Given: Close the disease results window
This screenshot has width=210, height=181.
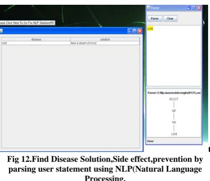Looking at the screenshot, I should point(140,31).
